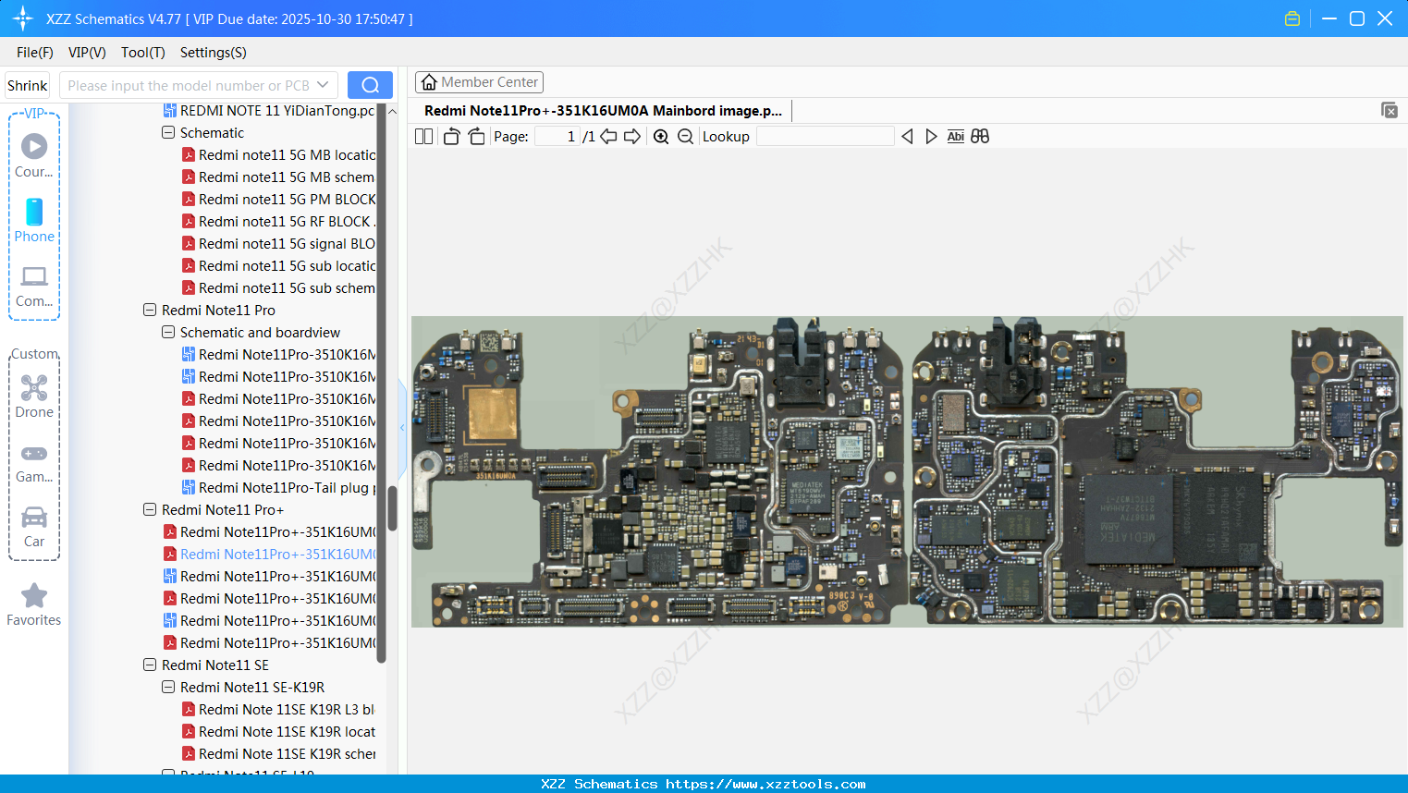Collapse the Redmi Note11 Pro tree node
Screen dimensions: 1408x793
tap(149, 310)
